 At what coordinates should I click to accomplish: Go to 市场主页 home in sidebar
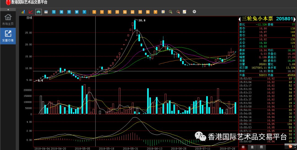[8, 20]
